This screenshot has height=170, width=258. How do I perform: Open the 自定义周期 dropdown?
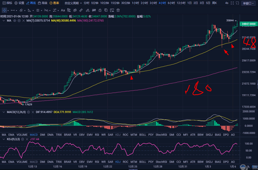pos(73,3)
